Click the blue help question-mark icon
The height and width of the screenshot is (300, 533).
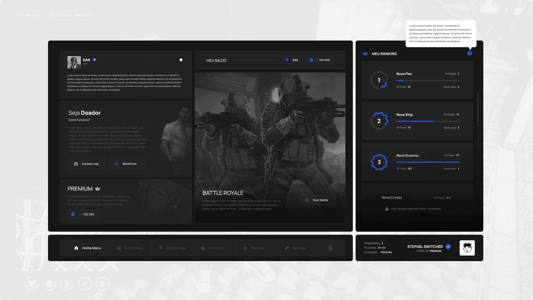click(469, 53)
